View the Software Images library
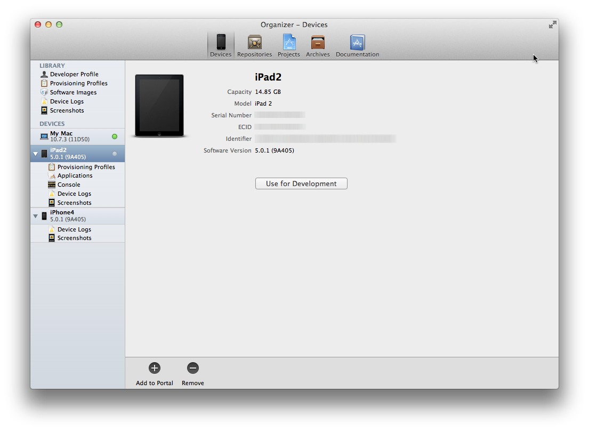This screenshot has height=431, width=589. tap(73, 92)
